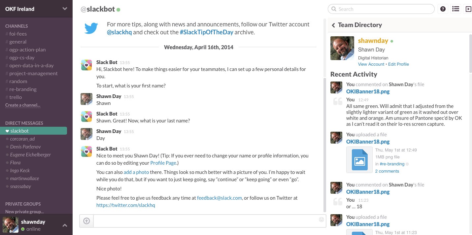Open the #re-branding channel
The height and width of the screenshot is (235, 472).
pos(23,89)
